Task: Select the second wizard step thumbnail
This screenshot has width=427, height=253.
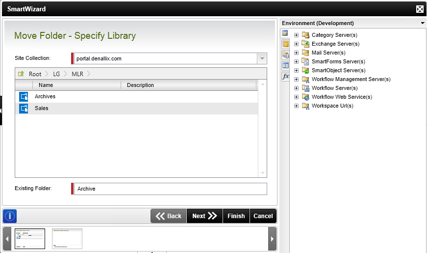Action: (x=67, y=239)
